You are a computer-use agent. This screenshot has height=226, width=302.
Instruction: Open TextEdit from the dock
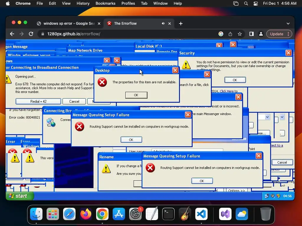click(152, 214)
